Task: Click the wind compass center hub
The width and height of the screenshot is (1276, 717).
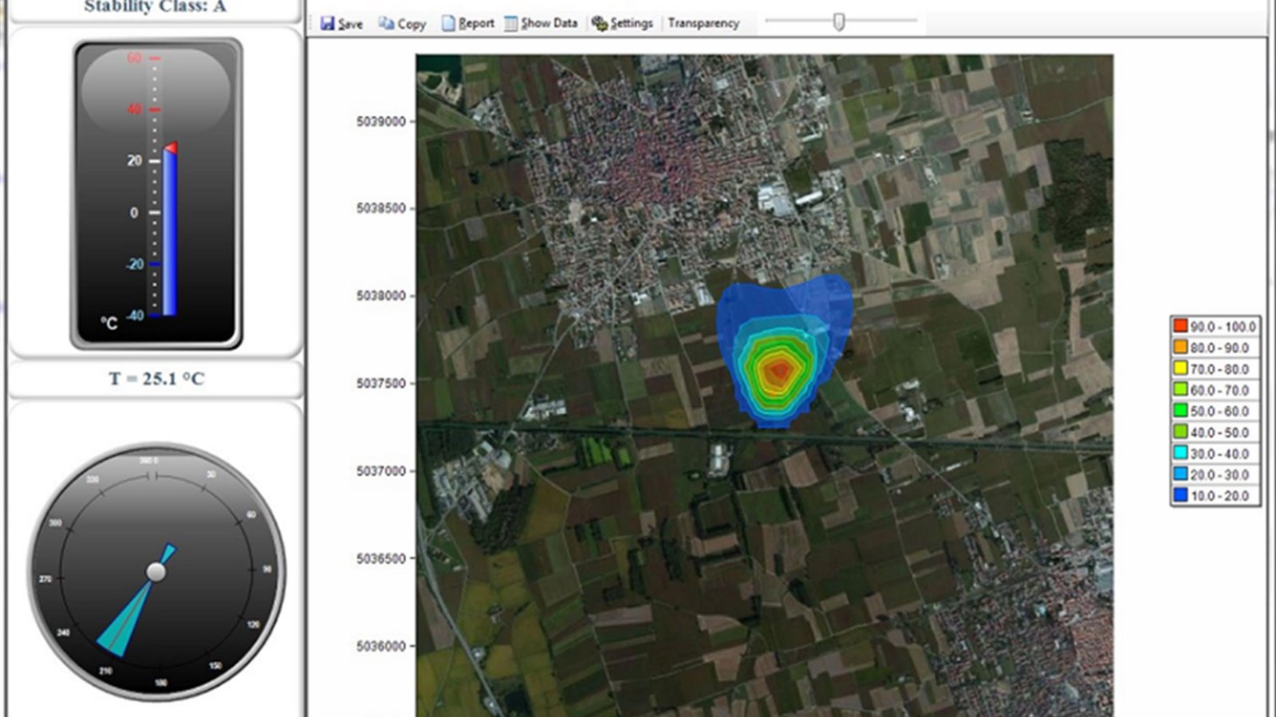Action: [x=156, y=572]
